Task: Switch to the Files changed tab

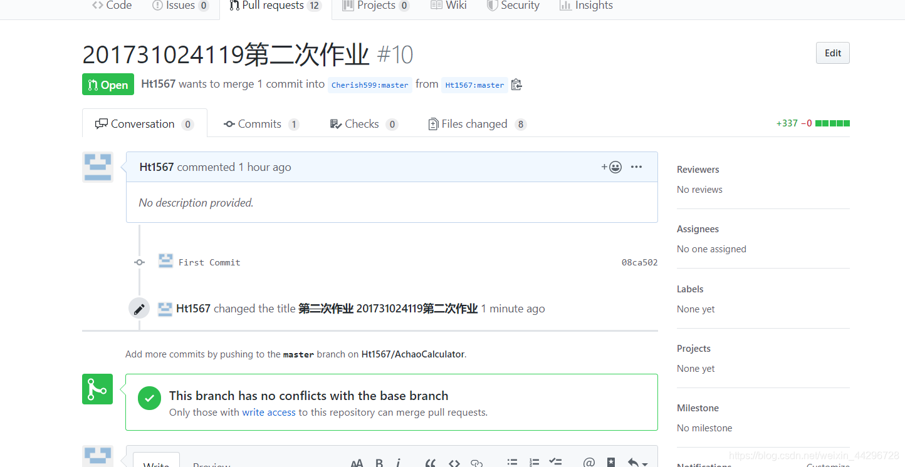Action: coord(474,123)
